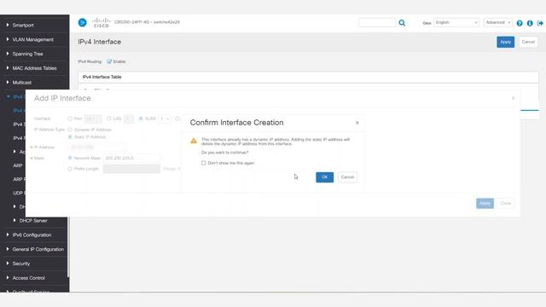The height and width of the screenshot is (307, 546).
Task: Click arrow next to DHCP Server
Action: 15,220
